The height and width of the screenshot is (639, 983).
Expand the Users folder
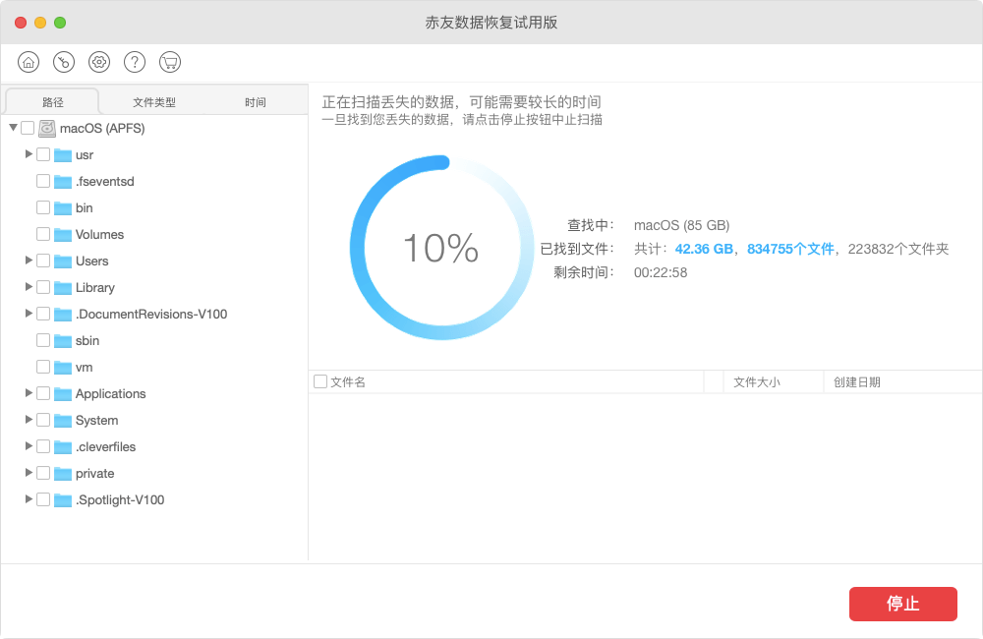pos(29,260)
